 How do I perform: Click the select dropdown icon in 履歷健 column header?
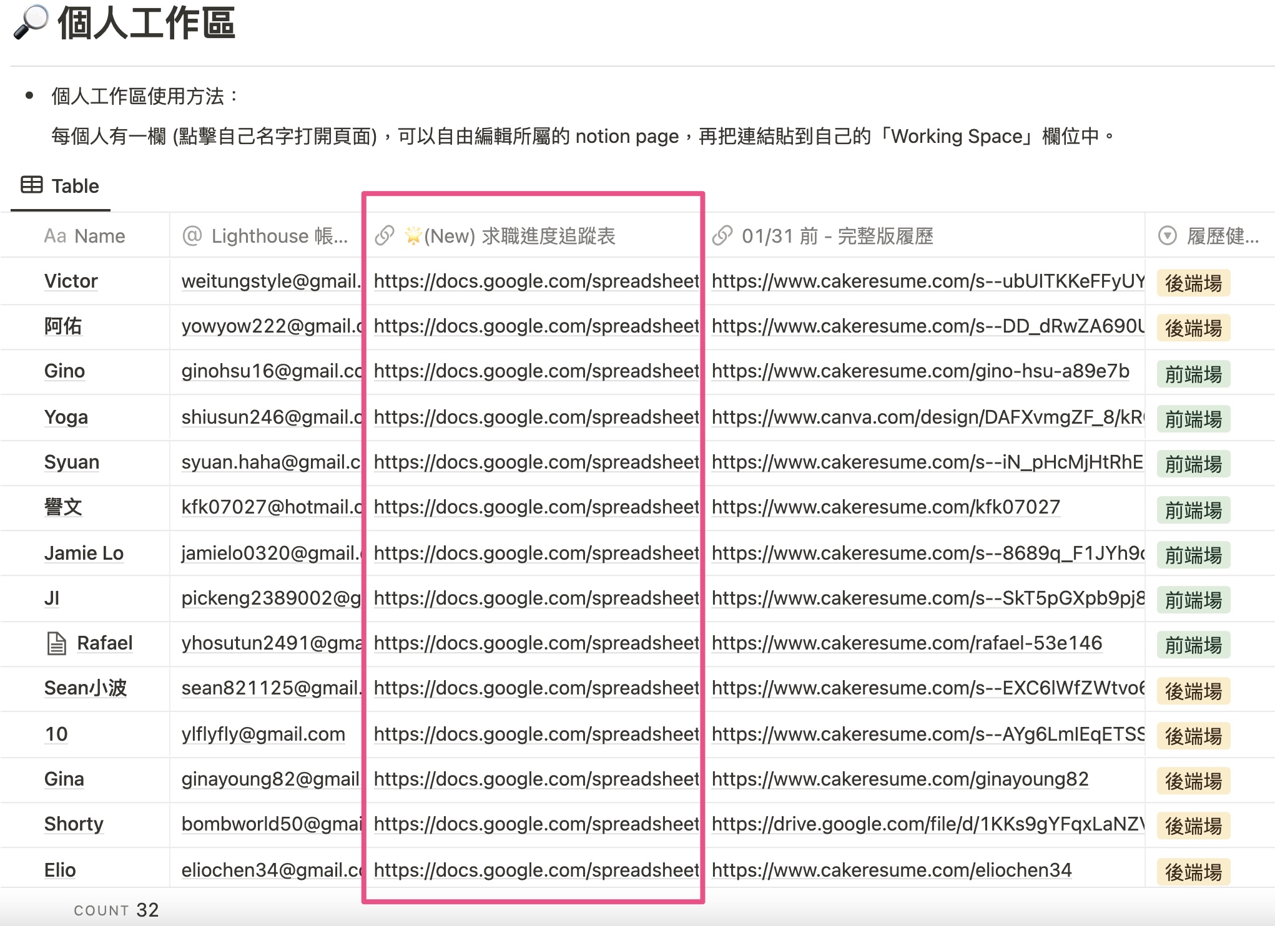[x=1167, y=236]
